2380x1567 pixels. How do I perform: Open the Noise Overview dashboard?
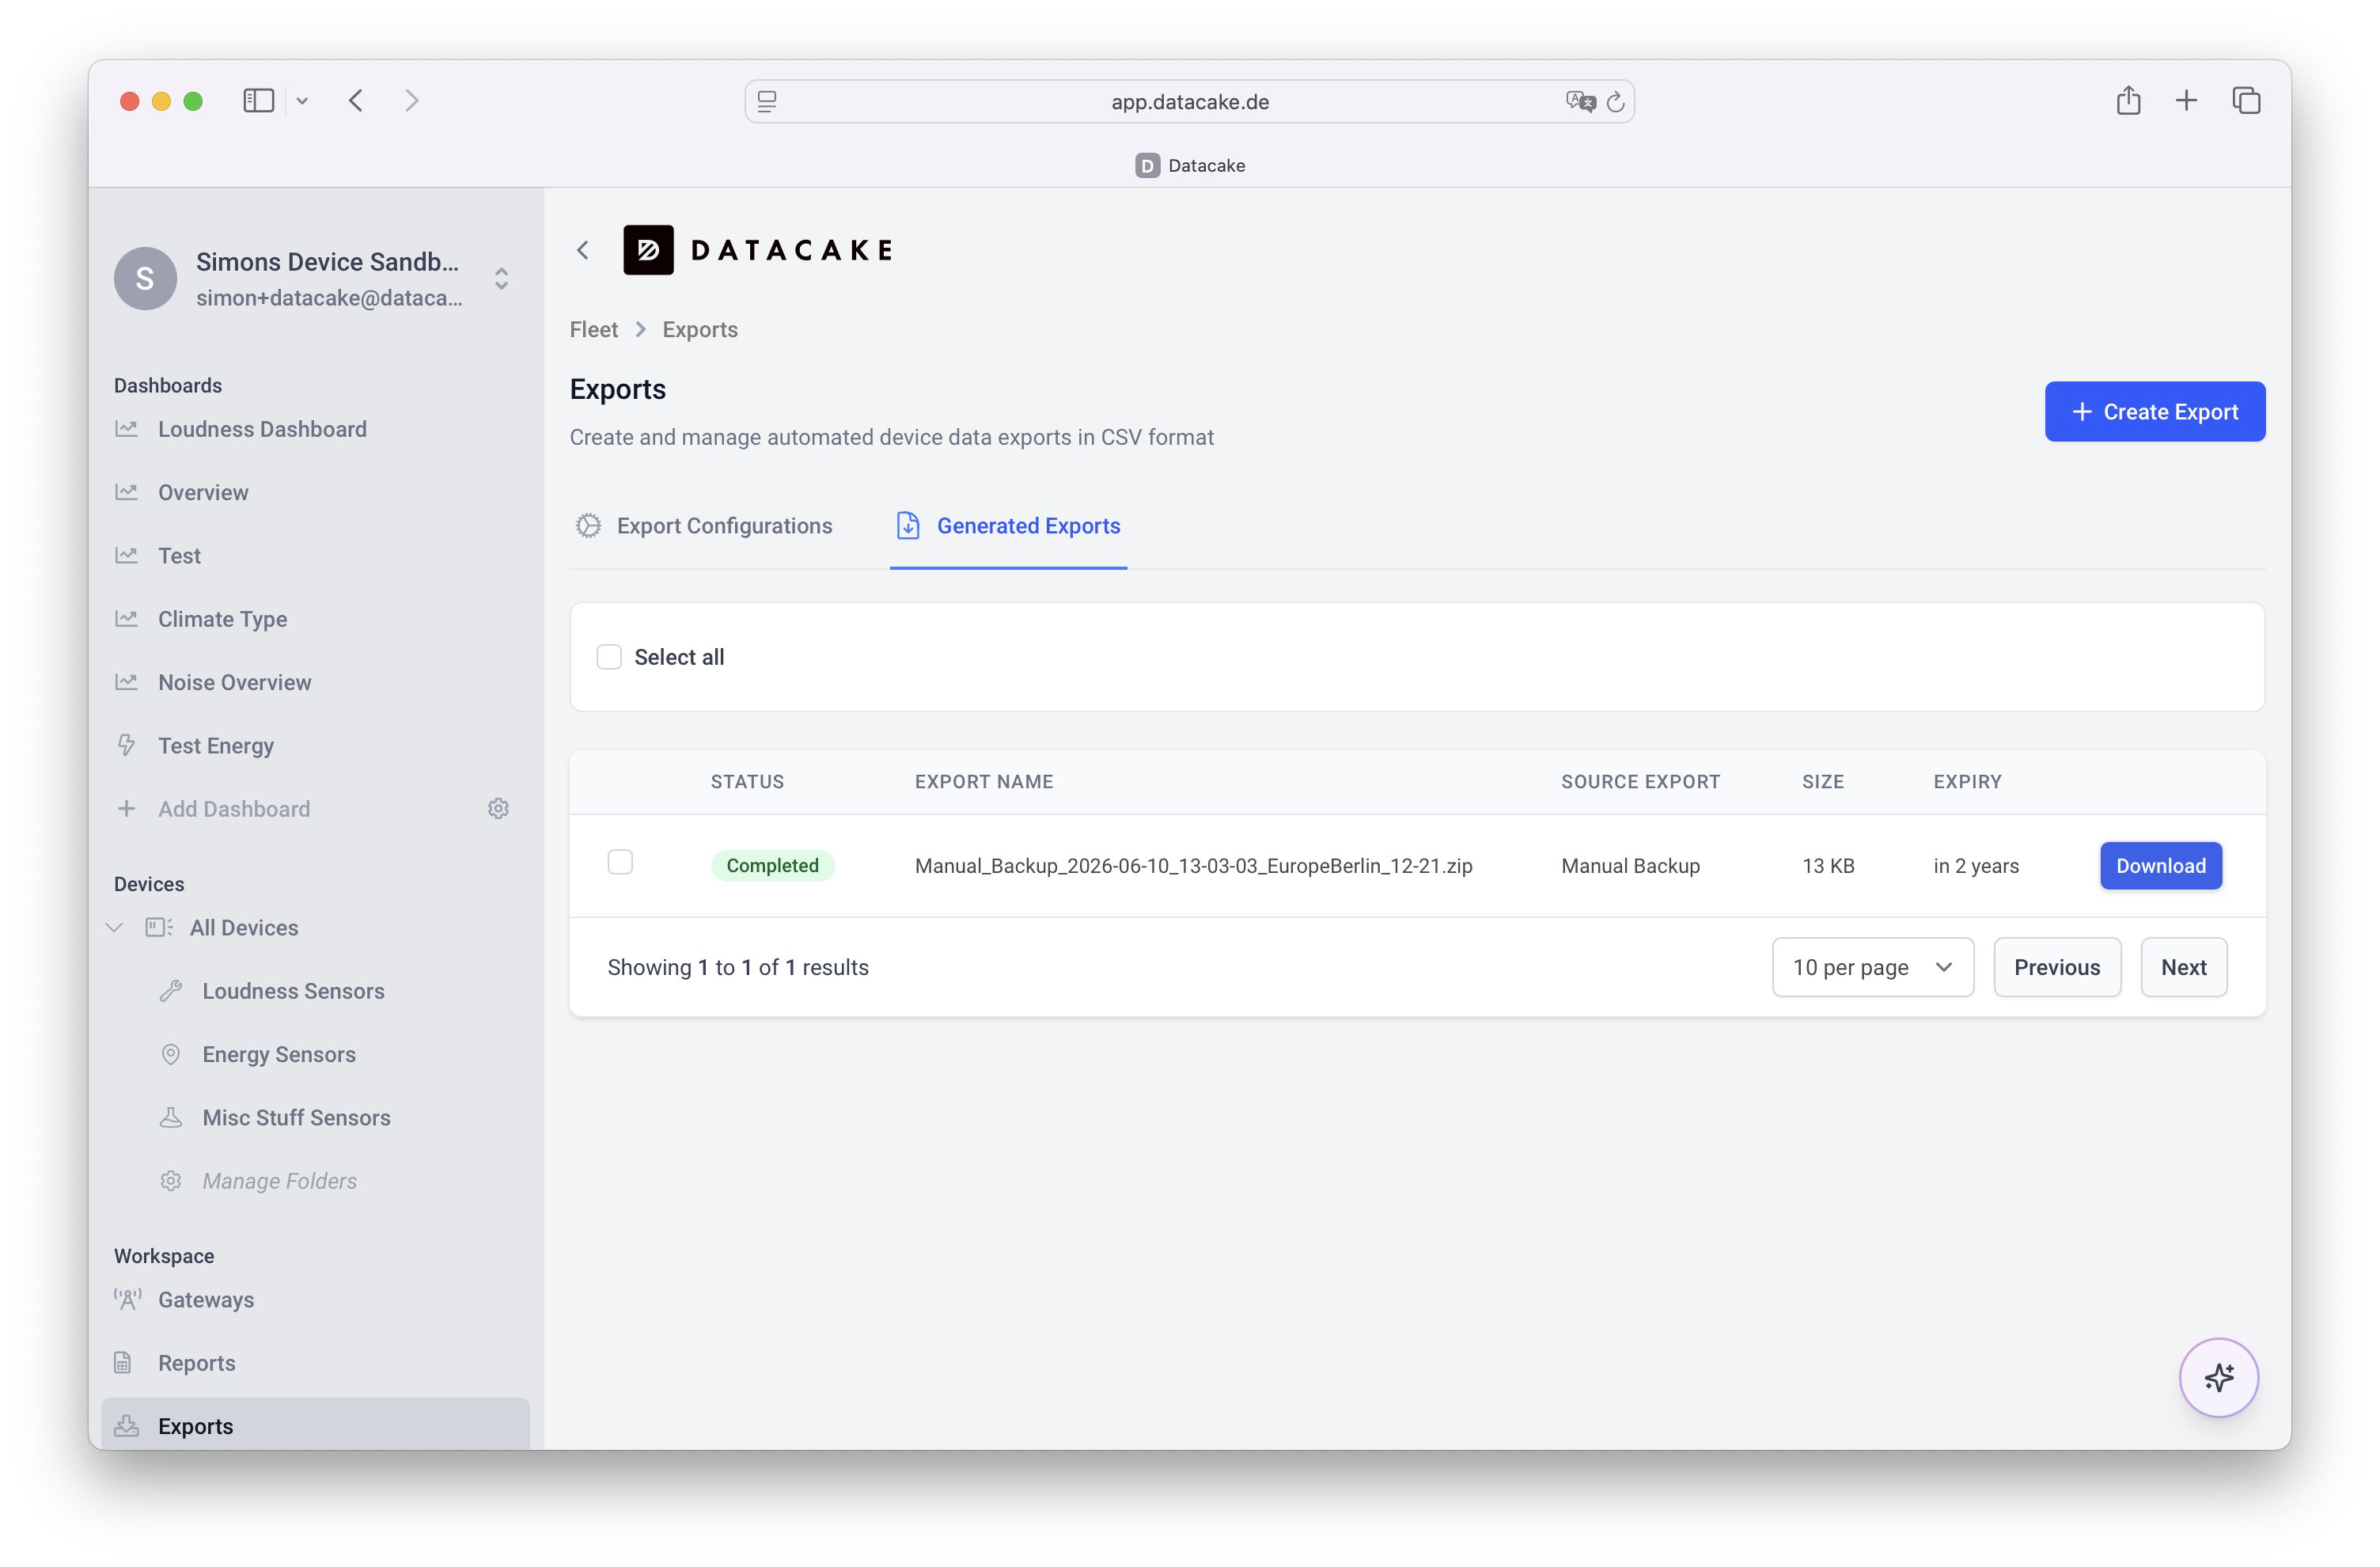pos(234,682)
